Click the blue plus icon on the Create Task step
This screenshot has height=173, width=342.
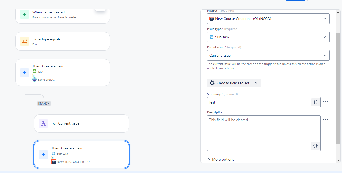point(24,73)
